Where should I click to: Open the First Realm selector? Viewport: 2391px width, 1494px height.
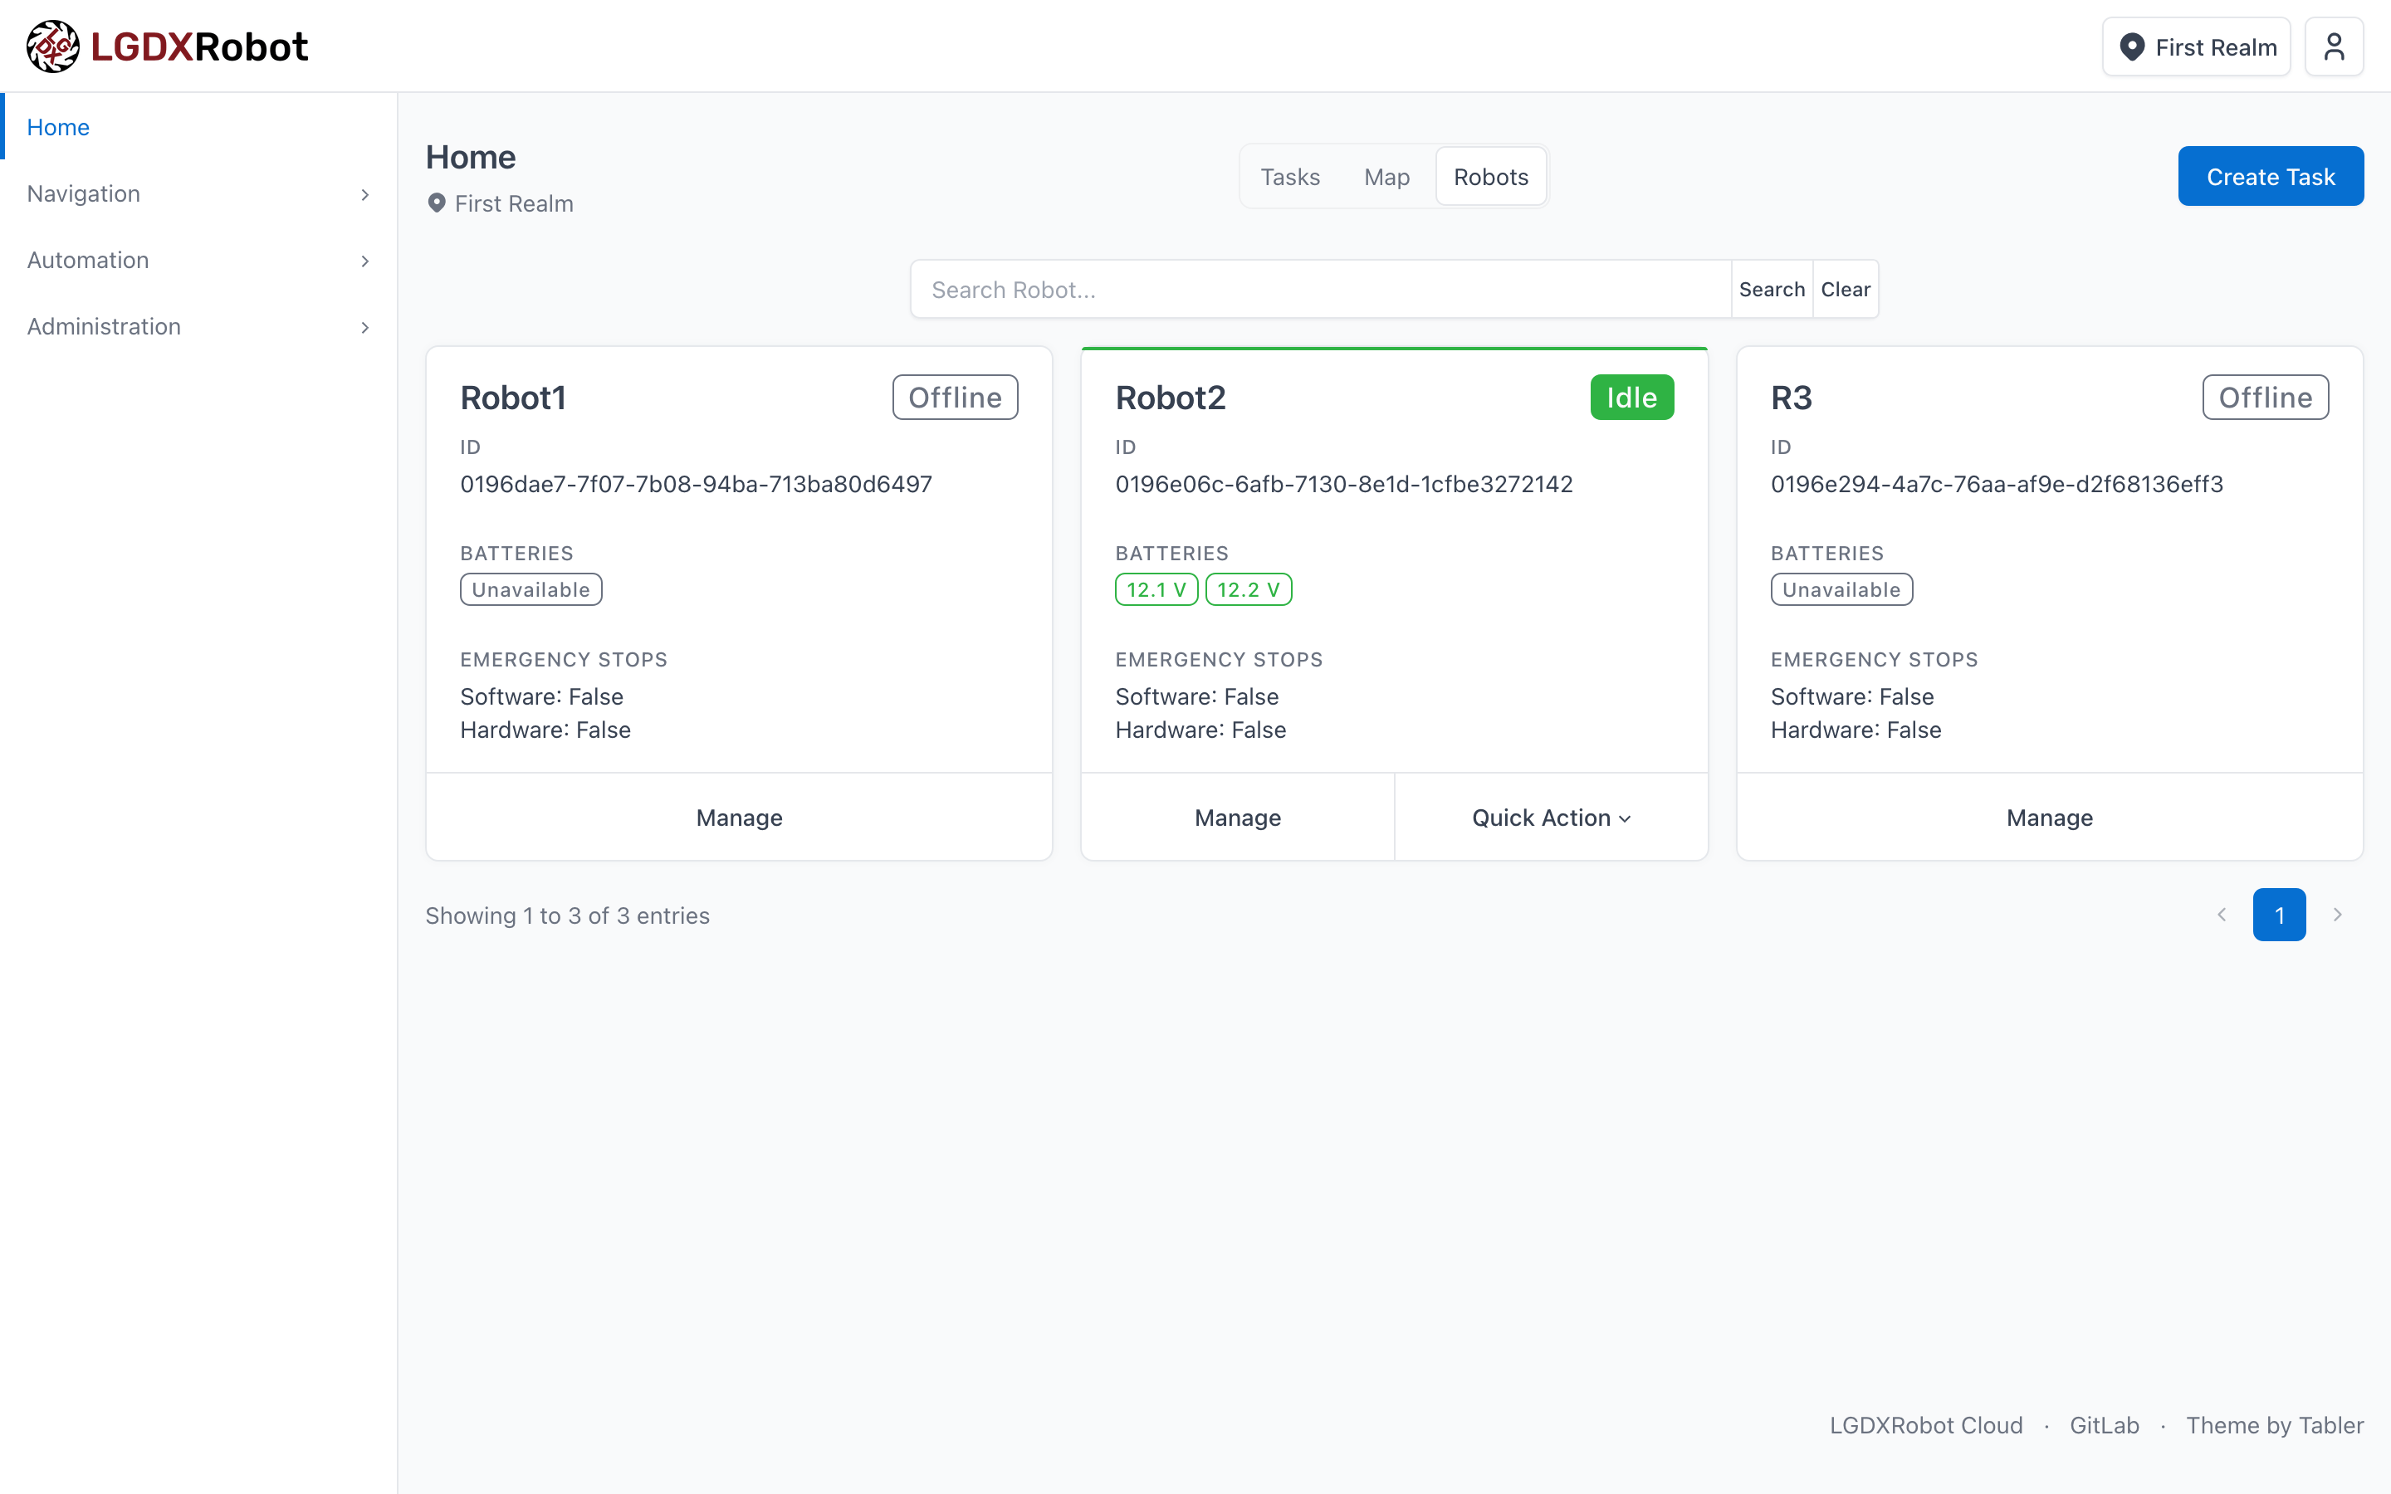click(2197, 46)
